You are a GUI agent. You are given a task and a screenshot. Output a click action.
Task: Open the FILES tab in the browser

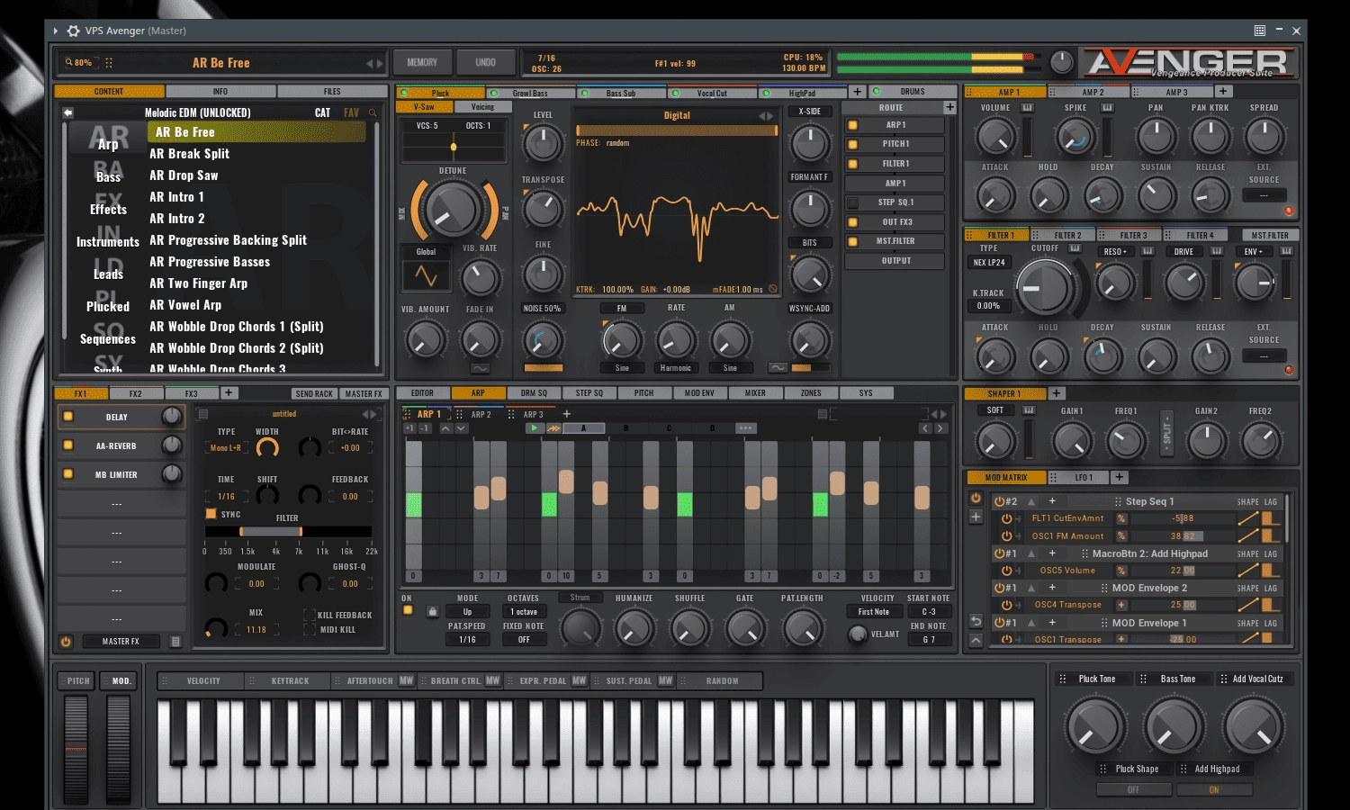pos(332,92)
